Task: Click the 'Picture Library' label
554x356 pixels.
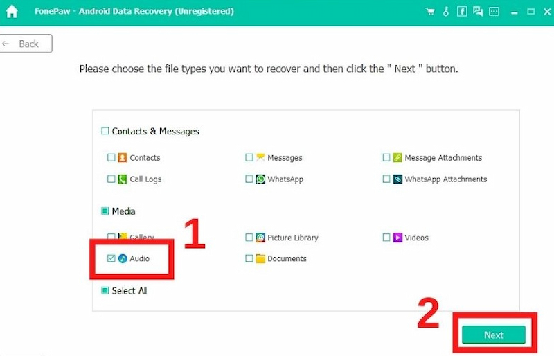Action: point(292,238)
